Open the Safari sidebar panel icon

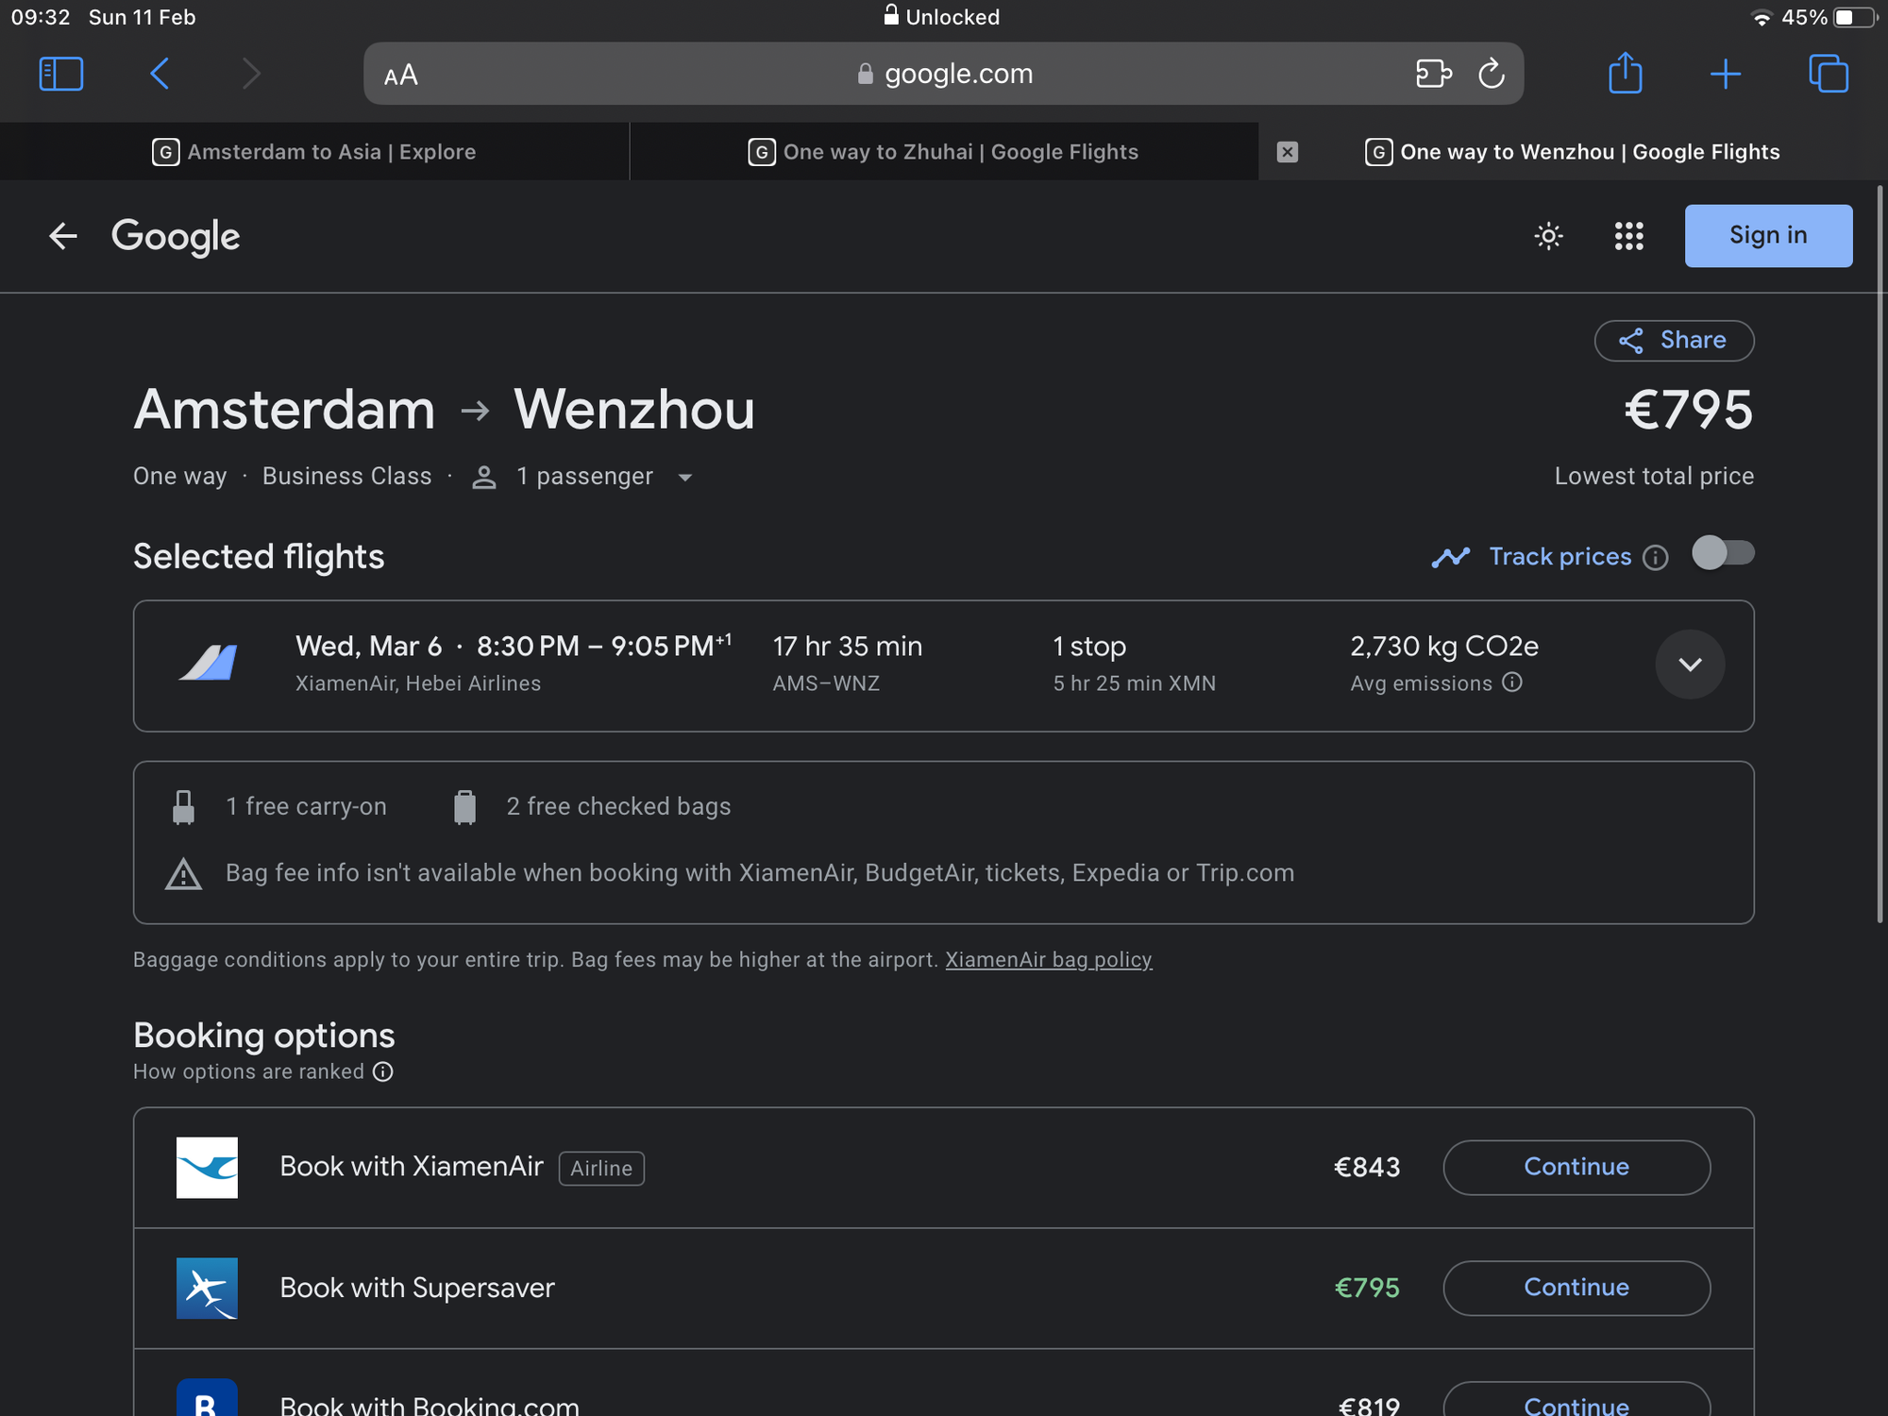61,74
